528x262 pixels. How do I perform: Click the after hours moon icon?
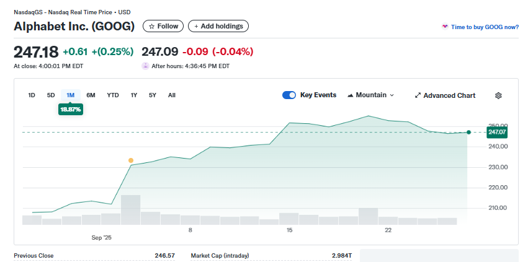tap(145, 66)
